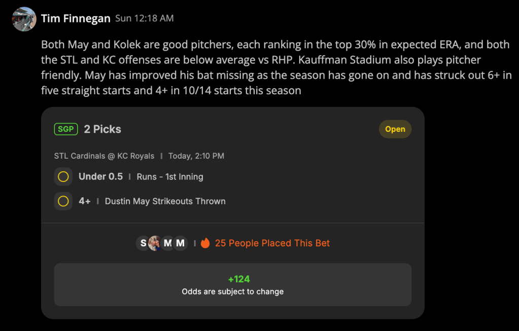Click the Today, 2:10 PM game time
This screenshot has height=331, width=519.
196,156
